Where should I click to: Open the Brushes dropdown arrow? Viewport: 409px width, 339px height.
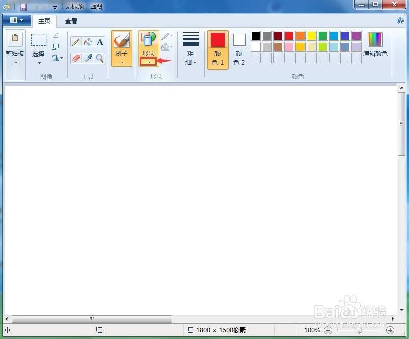click(x=122, y=62)
